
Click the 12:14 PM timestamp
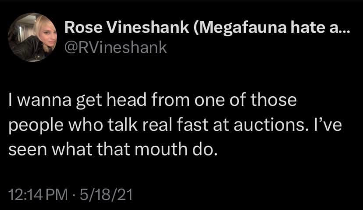(38, 195)
